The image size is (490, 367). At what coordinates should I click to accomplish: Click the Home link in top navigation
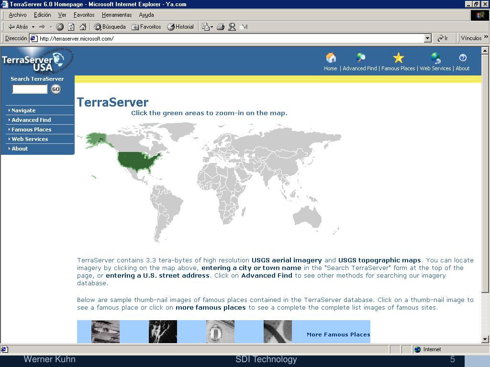click(x=330, y=68)
